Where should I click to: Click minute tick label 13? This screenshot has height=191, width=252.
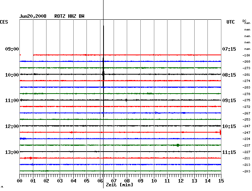194,181
